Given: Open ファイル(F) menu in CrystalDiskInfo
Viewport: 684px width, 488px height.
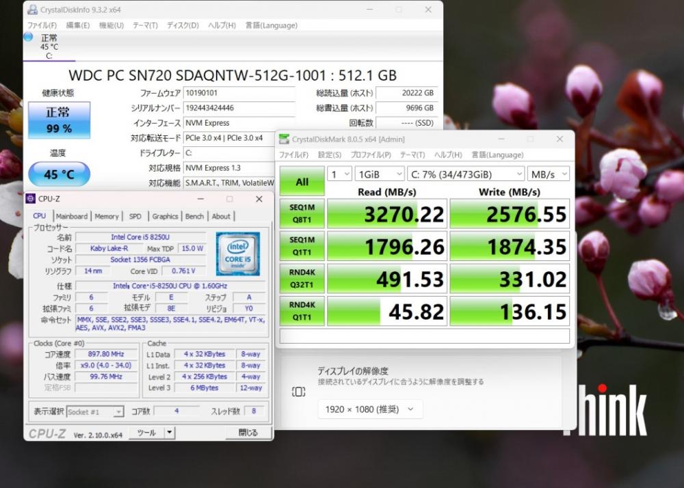Looking at the screenshot, I should tap(42, 25).
